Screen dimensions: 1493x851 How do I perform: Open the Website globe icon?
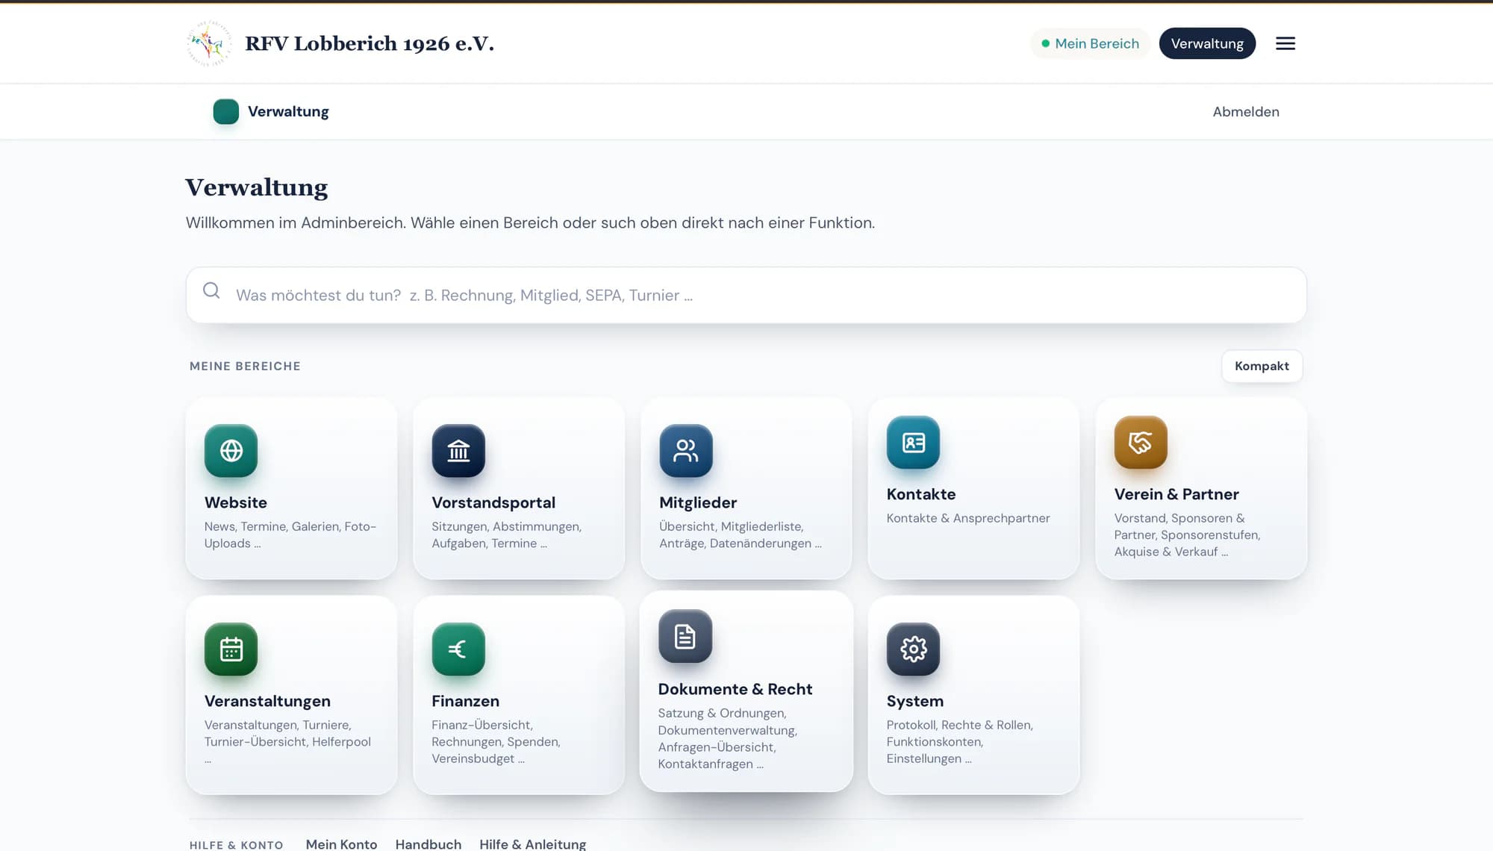[231, 451]
